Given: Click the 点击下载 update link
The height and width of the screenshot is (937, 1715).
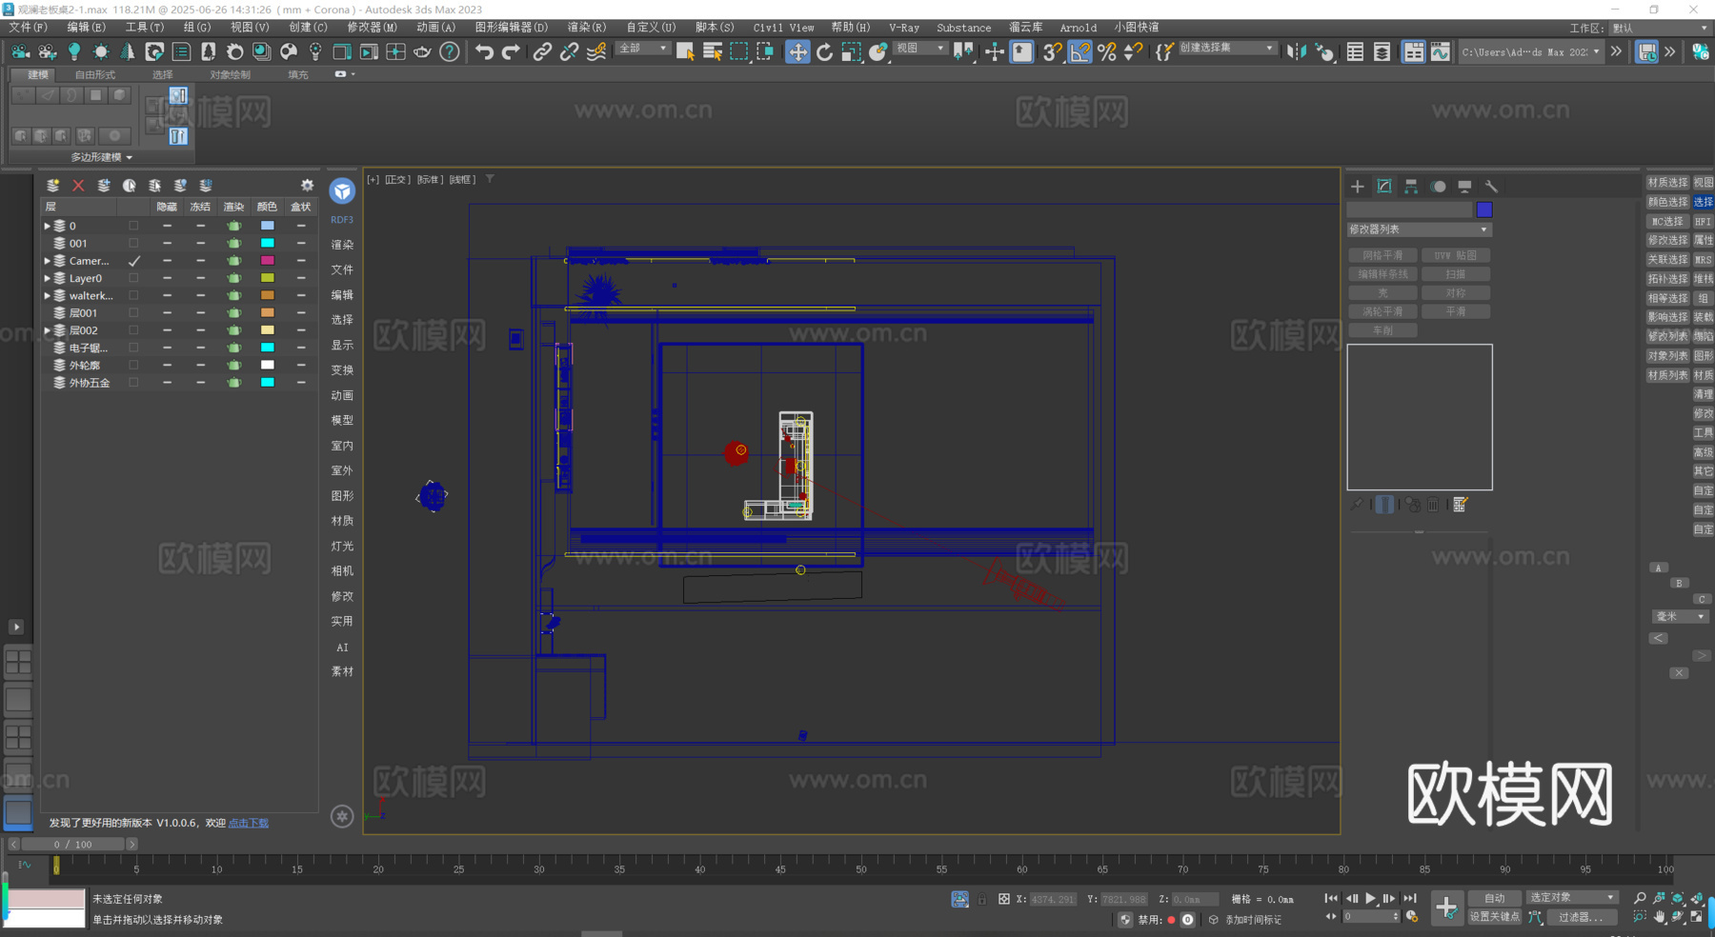Looking at the screenshot, I should (x=249, y=823).
